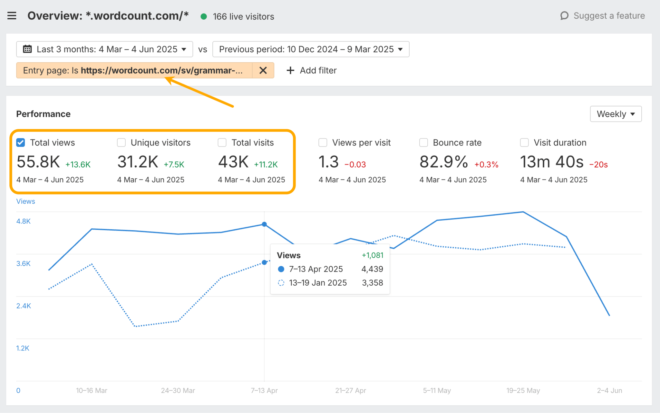Image resolution: width=660 pixels, height=413 pixels.
Task: Click the solid blue legend dot in the Views tooltip
Action: 281,269
